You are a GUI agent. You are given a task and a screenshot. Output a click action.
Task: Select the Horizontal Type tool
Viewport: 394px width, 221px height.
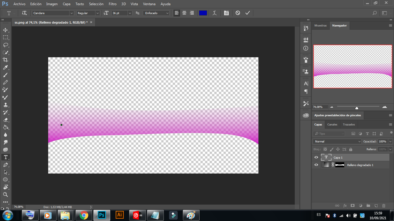(5, 157)
